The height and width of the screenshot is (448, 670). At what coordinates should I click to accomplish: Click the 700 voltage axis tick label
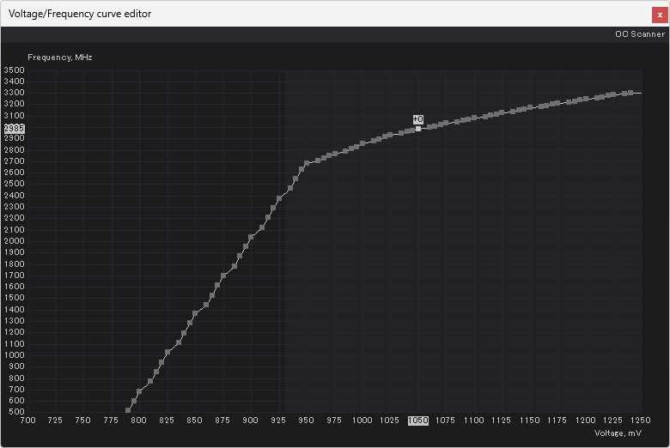tap(27, 421)
